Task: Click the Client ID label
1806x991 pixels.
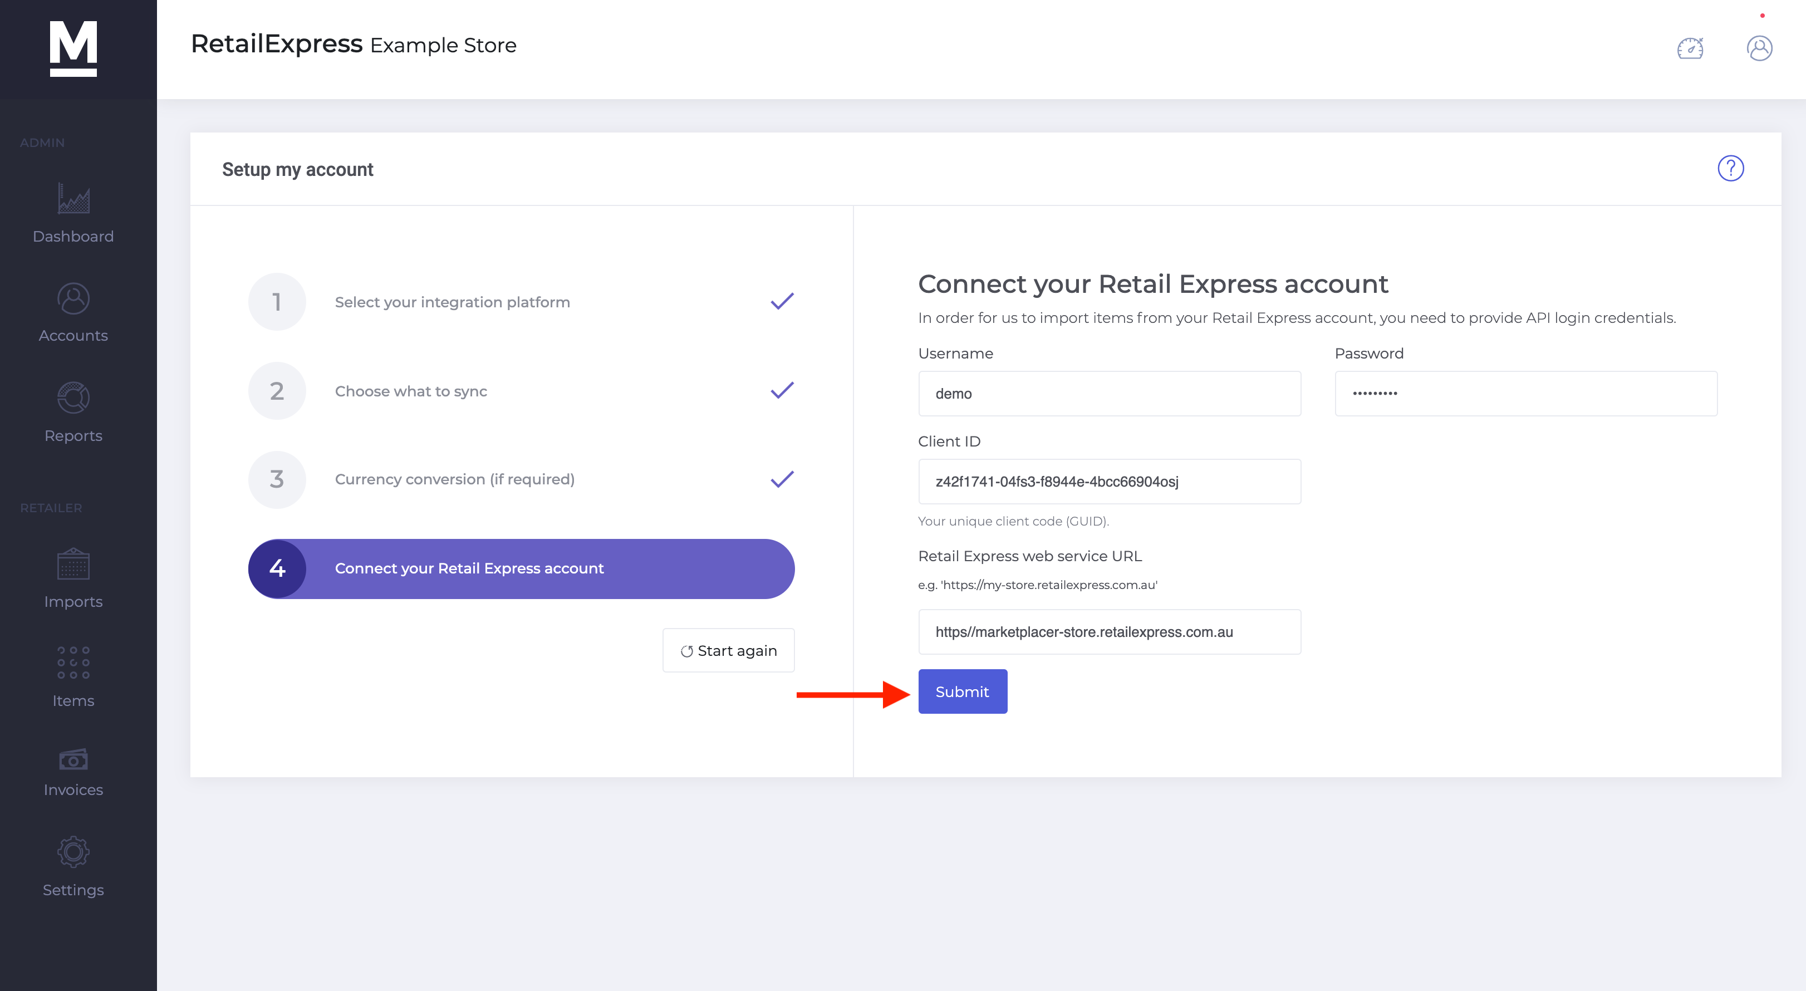Action: pyautogui.click(x=949, y=441)
